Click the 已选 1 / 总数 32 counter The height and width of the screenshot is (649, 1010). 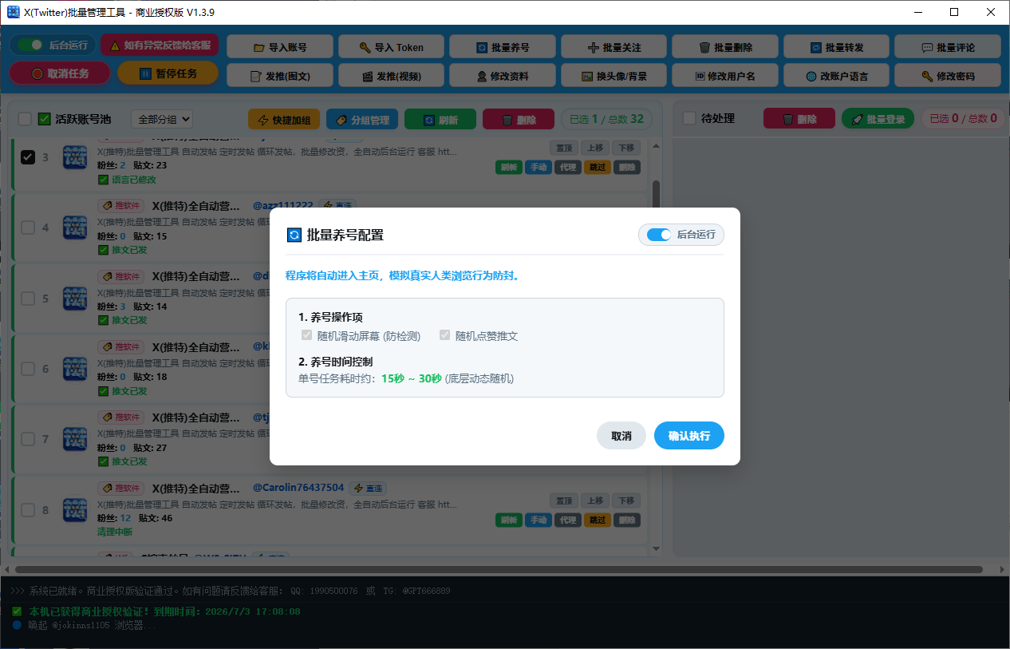[606, 119]
